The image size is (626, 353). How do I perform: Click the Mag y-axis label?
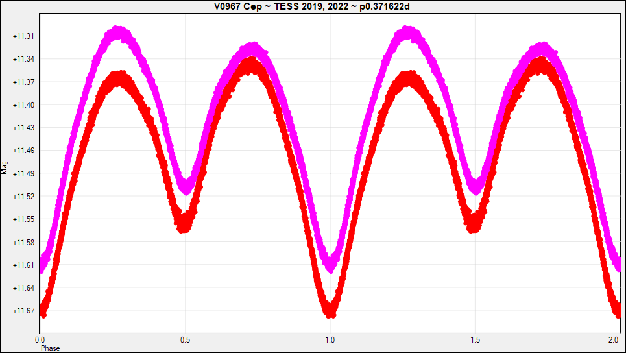(x=5, y=169)
